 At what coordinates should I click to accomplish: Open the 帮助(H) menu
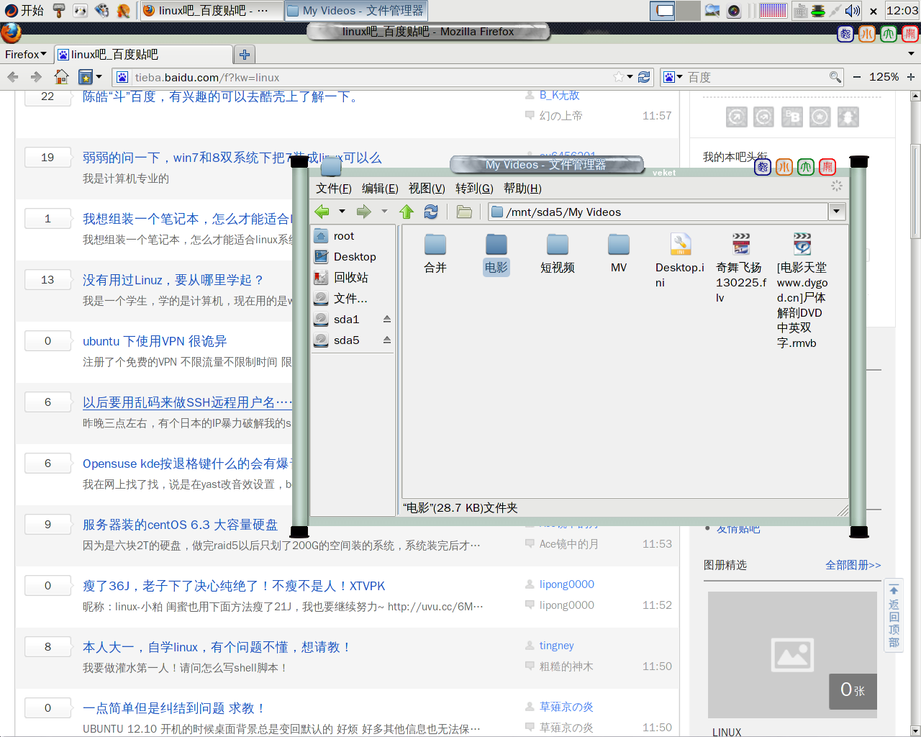point(522,189)
